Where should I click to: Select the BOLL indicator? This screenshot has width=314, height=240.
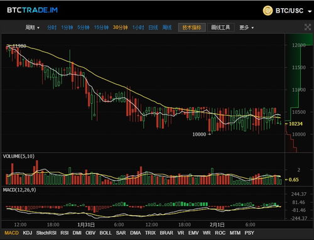(x=106, y=233)
